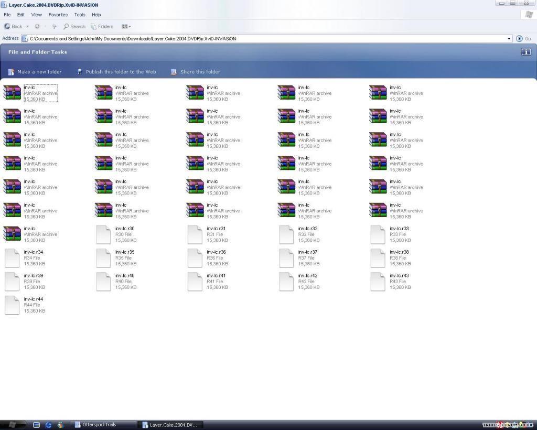This screenshot has height=430, width=537.
Task: Toggle the Folders pane
Action: [102, 26]
